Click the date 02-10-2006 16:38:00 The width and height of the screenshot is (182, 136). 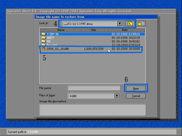[x=126, y=49]
